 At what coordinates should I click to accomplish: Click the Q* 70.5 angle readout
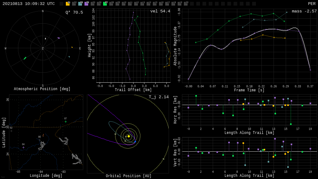pyautogui.click(x=74, y=12)
